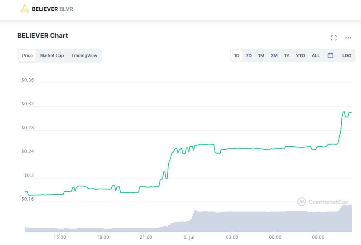Image resolution: width=361 pixels, height=245 pixels.
Task: Click the BELIEVER BLVR header title
Action: [52, 9]
